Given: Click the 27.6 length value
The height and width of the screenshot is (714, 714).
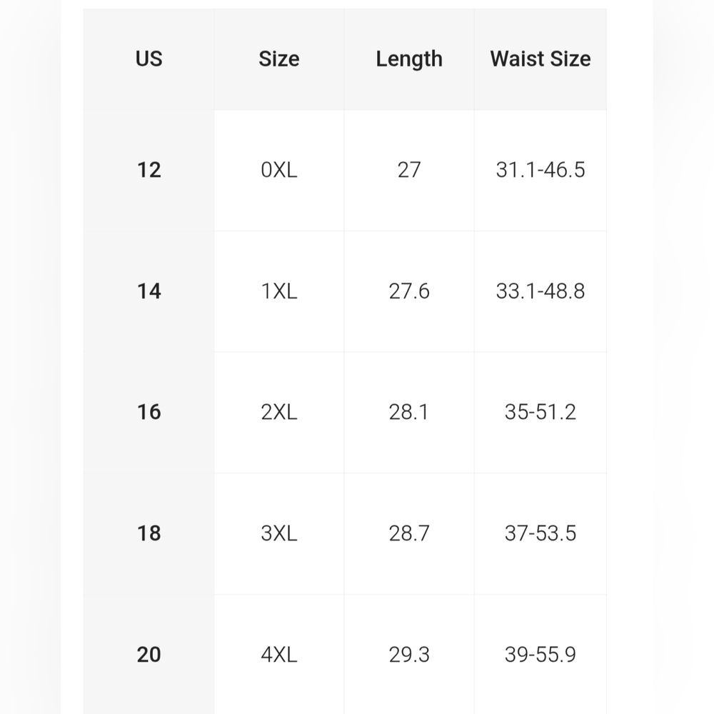Looking at the screenshot, I should [x=409, y=291].
